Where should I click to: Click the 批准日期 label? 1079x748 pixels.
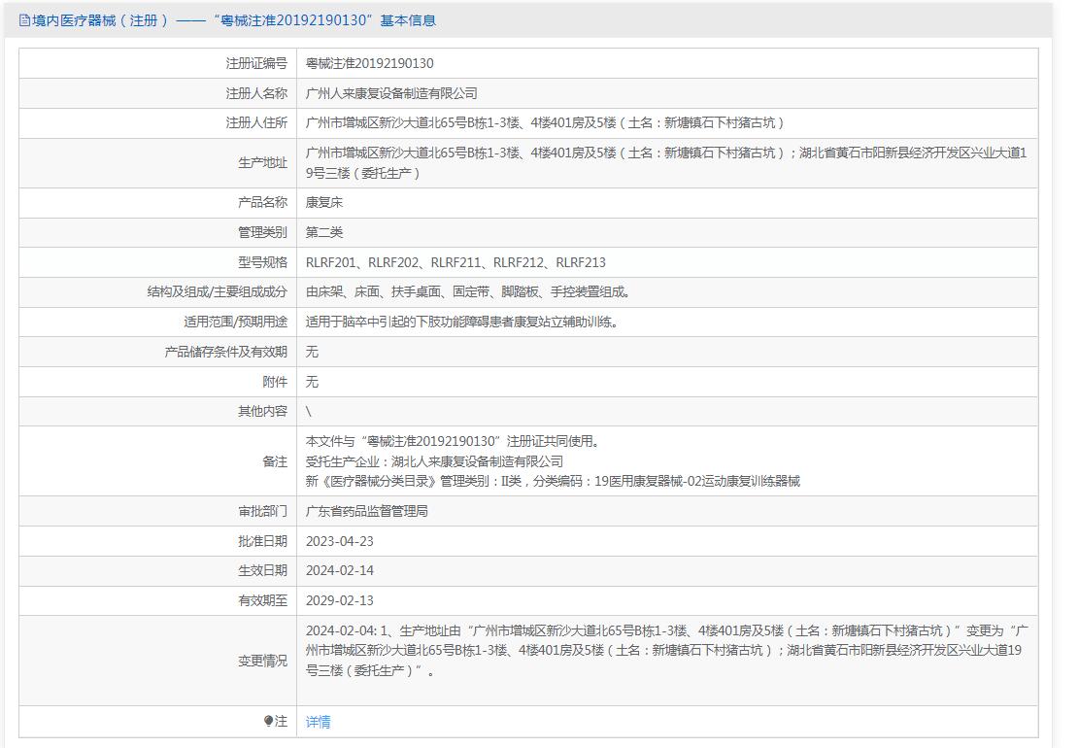click(x=262, y=541)
